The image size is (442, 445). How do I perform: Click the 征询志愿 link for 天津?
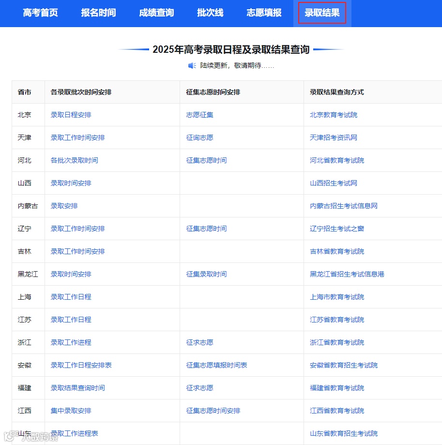(x=200, y=138)
